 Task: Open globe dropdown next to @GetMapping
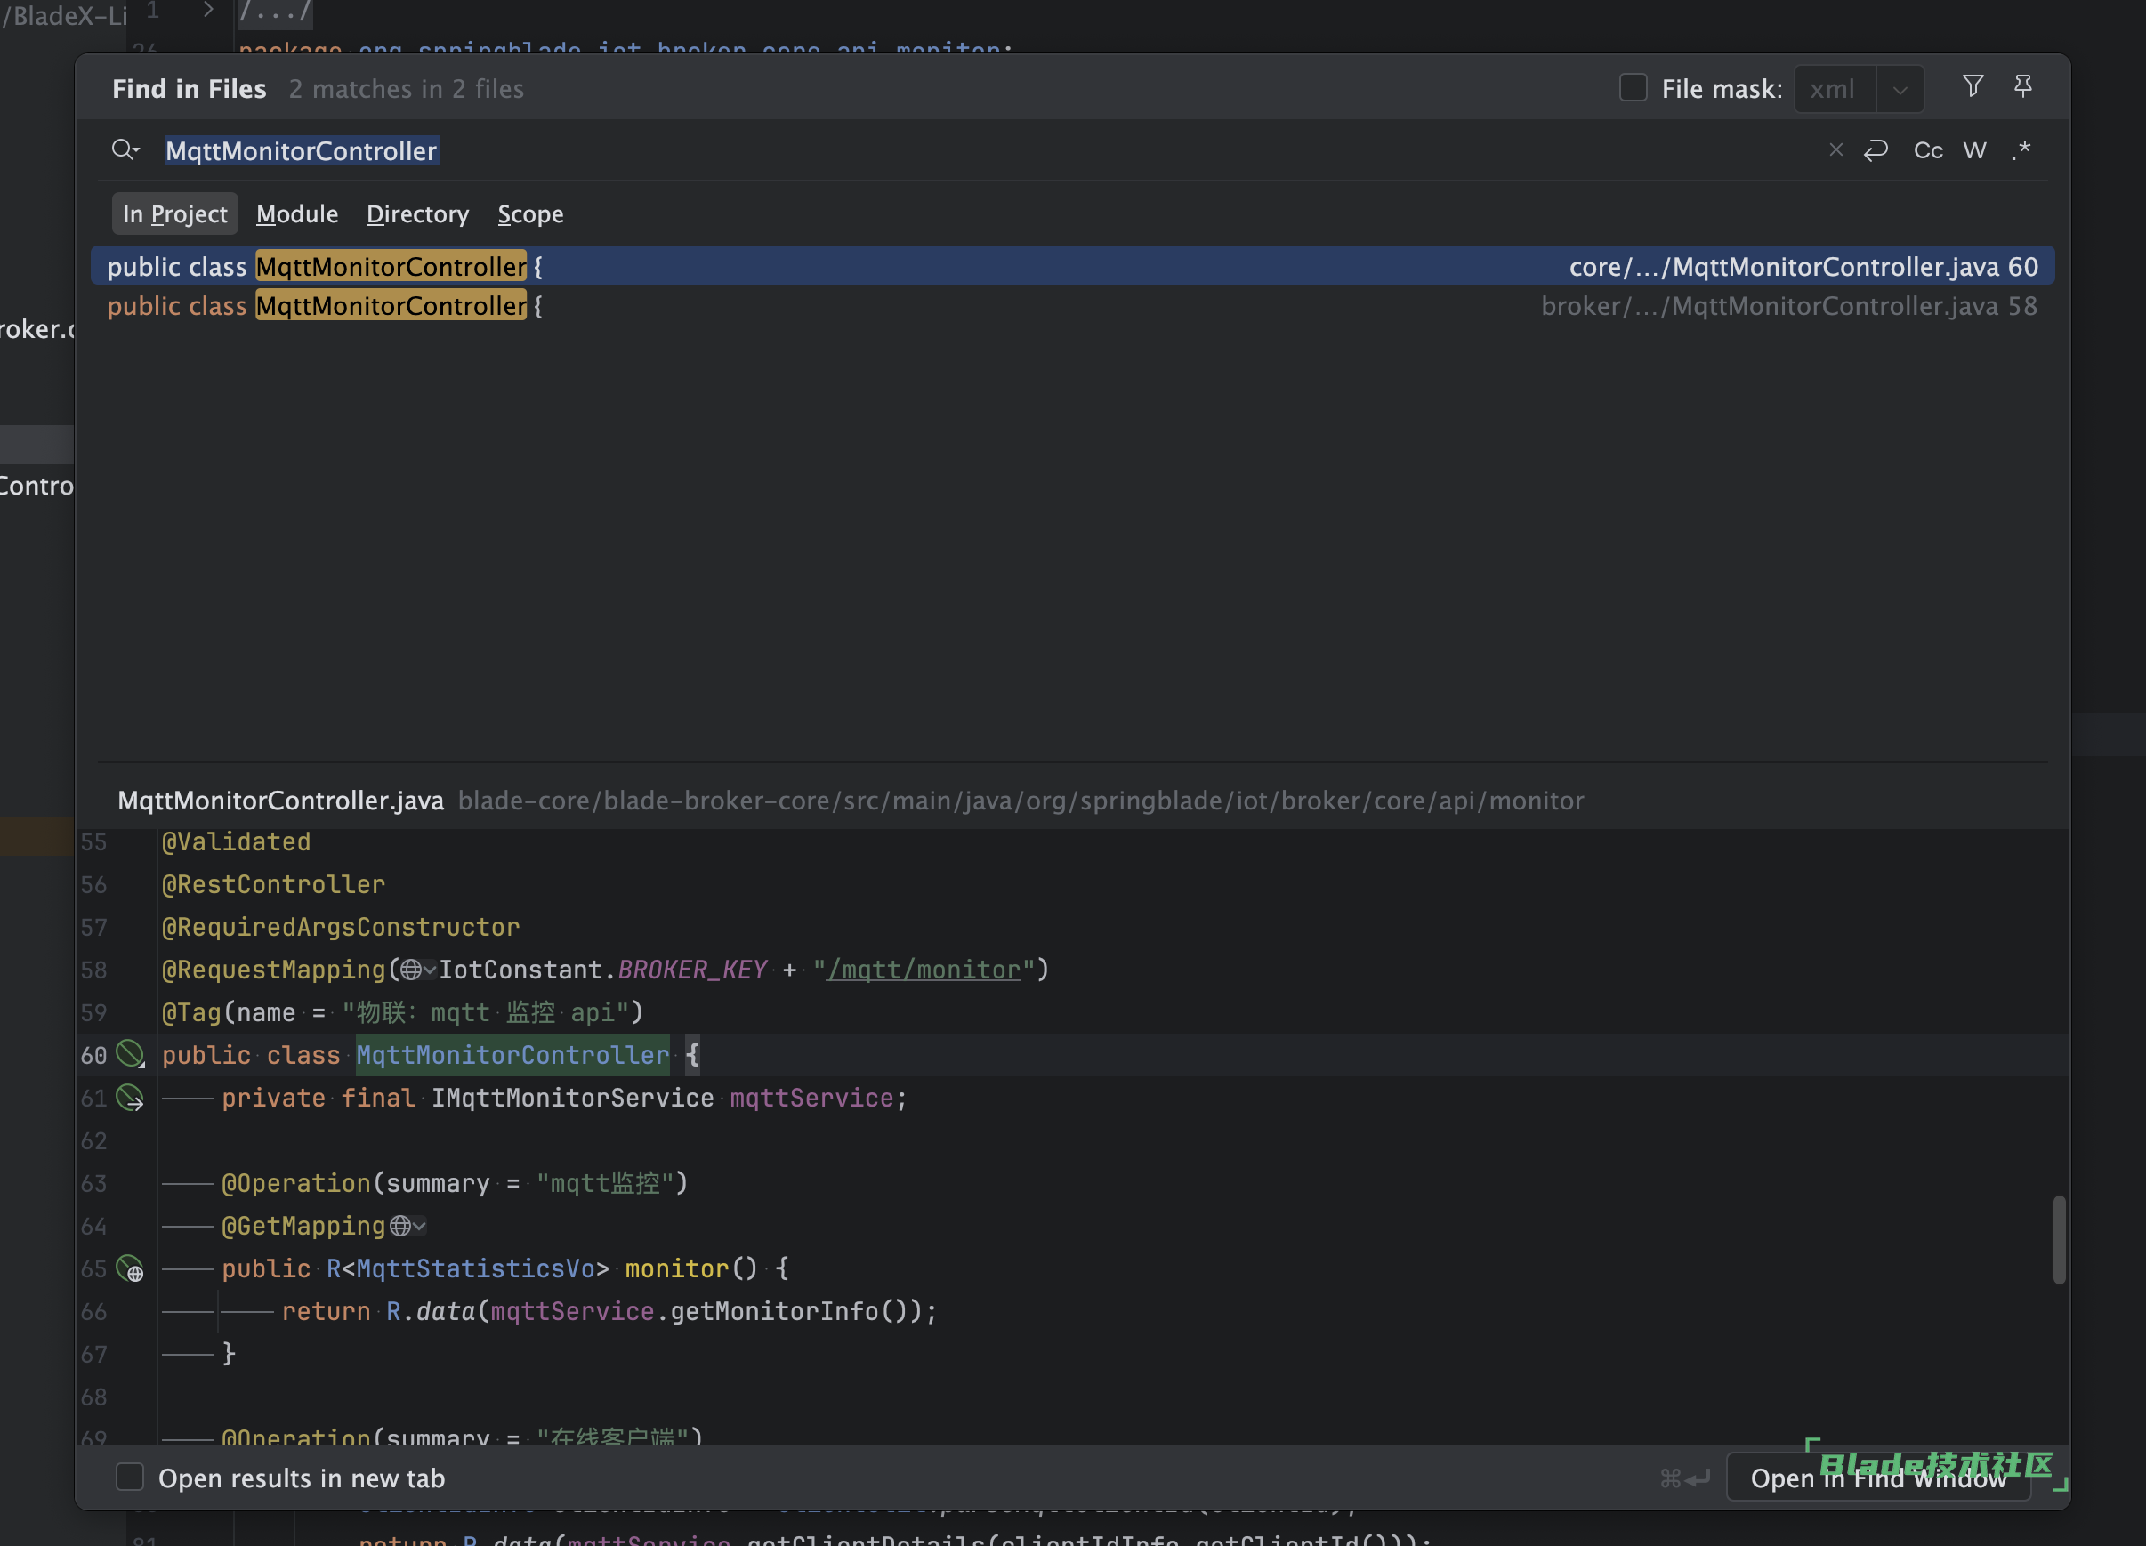407,1226
